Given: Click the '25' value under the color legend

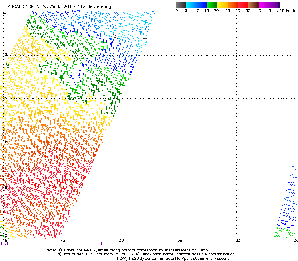Looking at the screenshot, I should pyautogui.click(x=228, y=11).
